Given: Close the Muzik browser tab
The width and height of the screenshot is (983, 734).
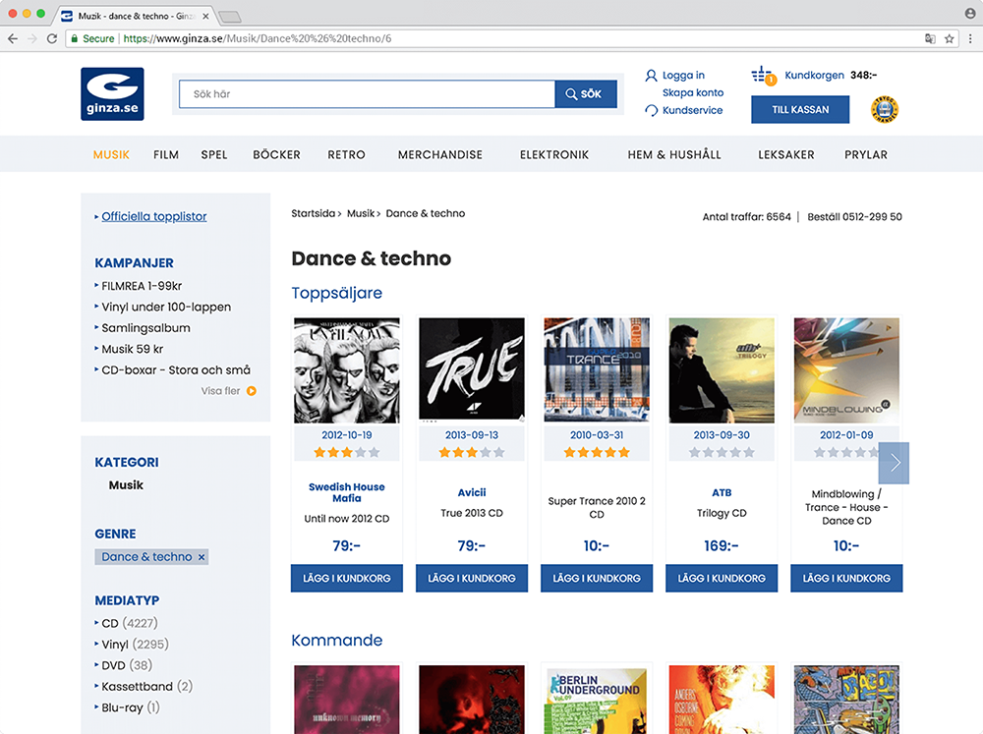Looking at the screenshot, I should click(x=205, y=17).
